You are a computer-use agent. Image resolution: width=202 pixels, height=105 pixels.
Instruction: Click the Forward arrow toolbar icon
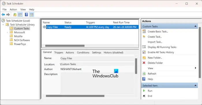tap(8, 14)
